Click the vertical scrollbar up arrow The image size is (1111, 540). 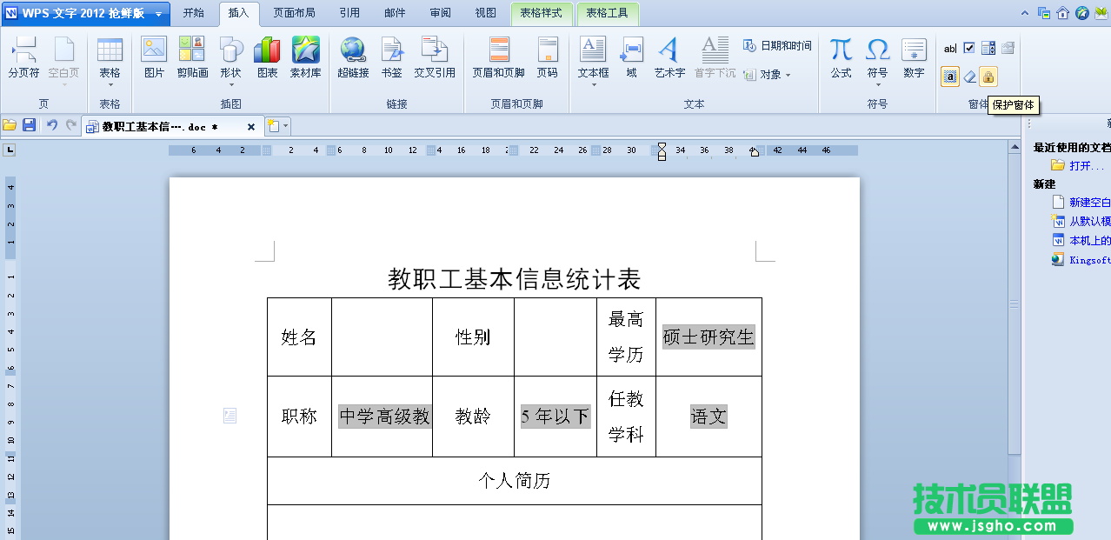click(x=1014, y=148)
